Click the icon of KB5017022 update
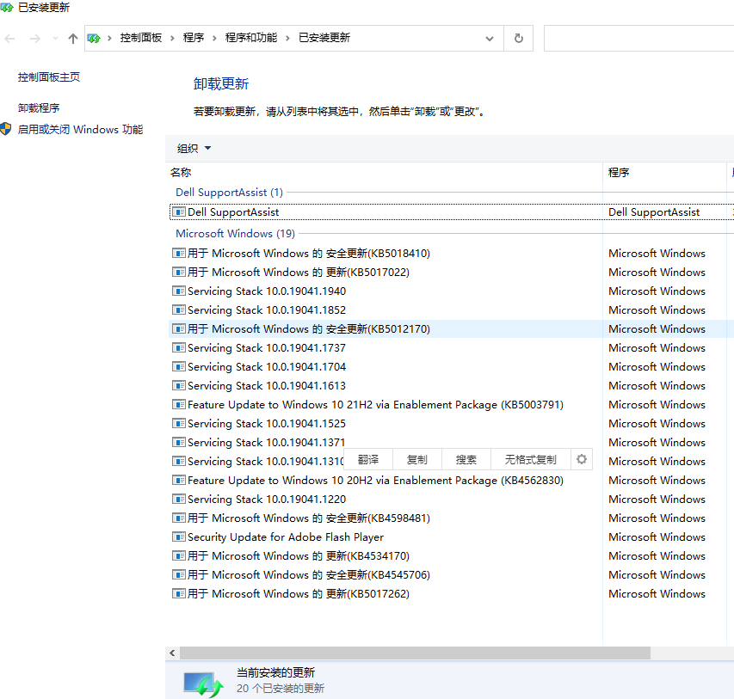 click(x=178, y=272)
